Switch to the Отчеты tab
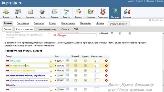 [x=53, y=23]
